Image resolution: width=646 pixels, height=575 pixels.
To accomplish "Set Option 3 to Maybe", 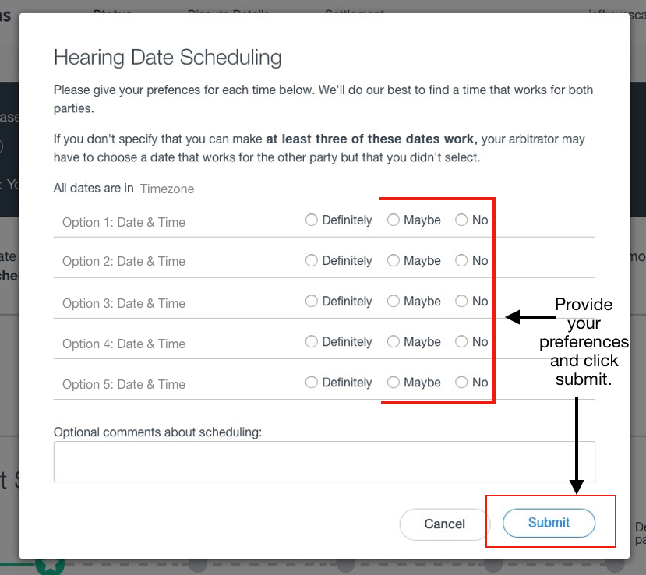I will (394, 302).
